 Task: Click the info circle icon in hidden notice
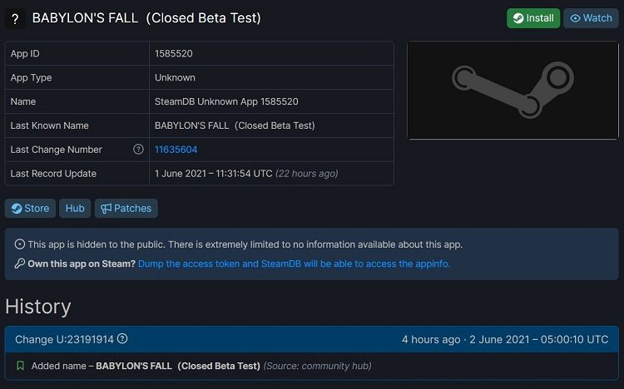click(x=20, y=244)
